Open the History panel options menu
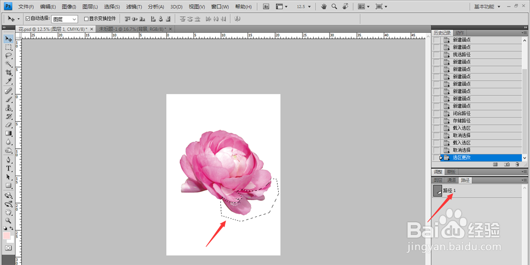Image resolution: width=530 pixels, height=265 pixels. pyautogui.click(x=524, y=33)
